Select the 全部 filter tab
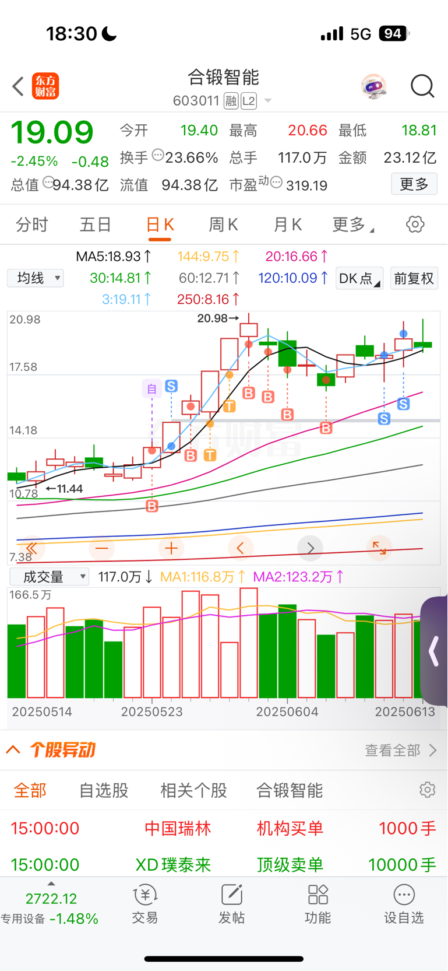448x971 pixels. [x=30, y=791]
